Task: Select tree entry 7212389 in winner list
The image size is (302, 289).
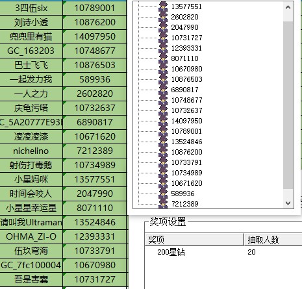Action: pos(184,204)
